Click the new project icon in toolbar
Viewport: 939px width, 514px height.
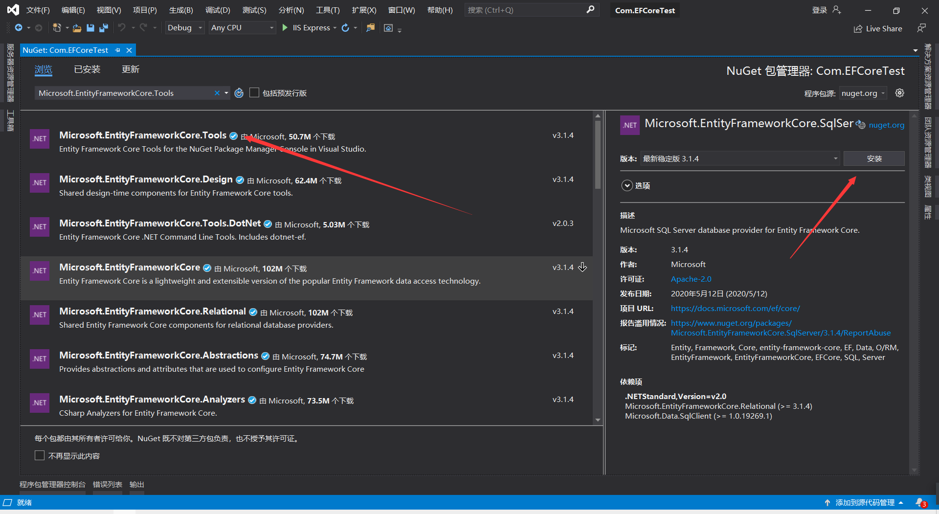click(x=57, y=28)
